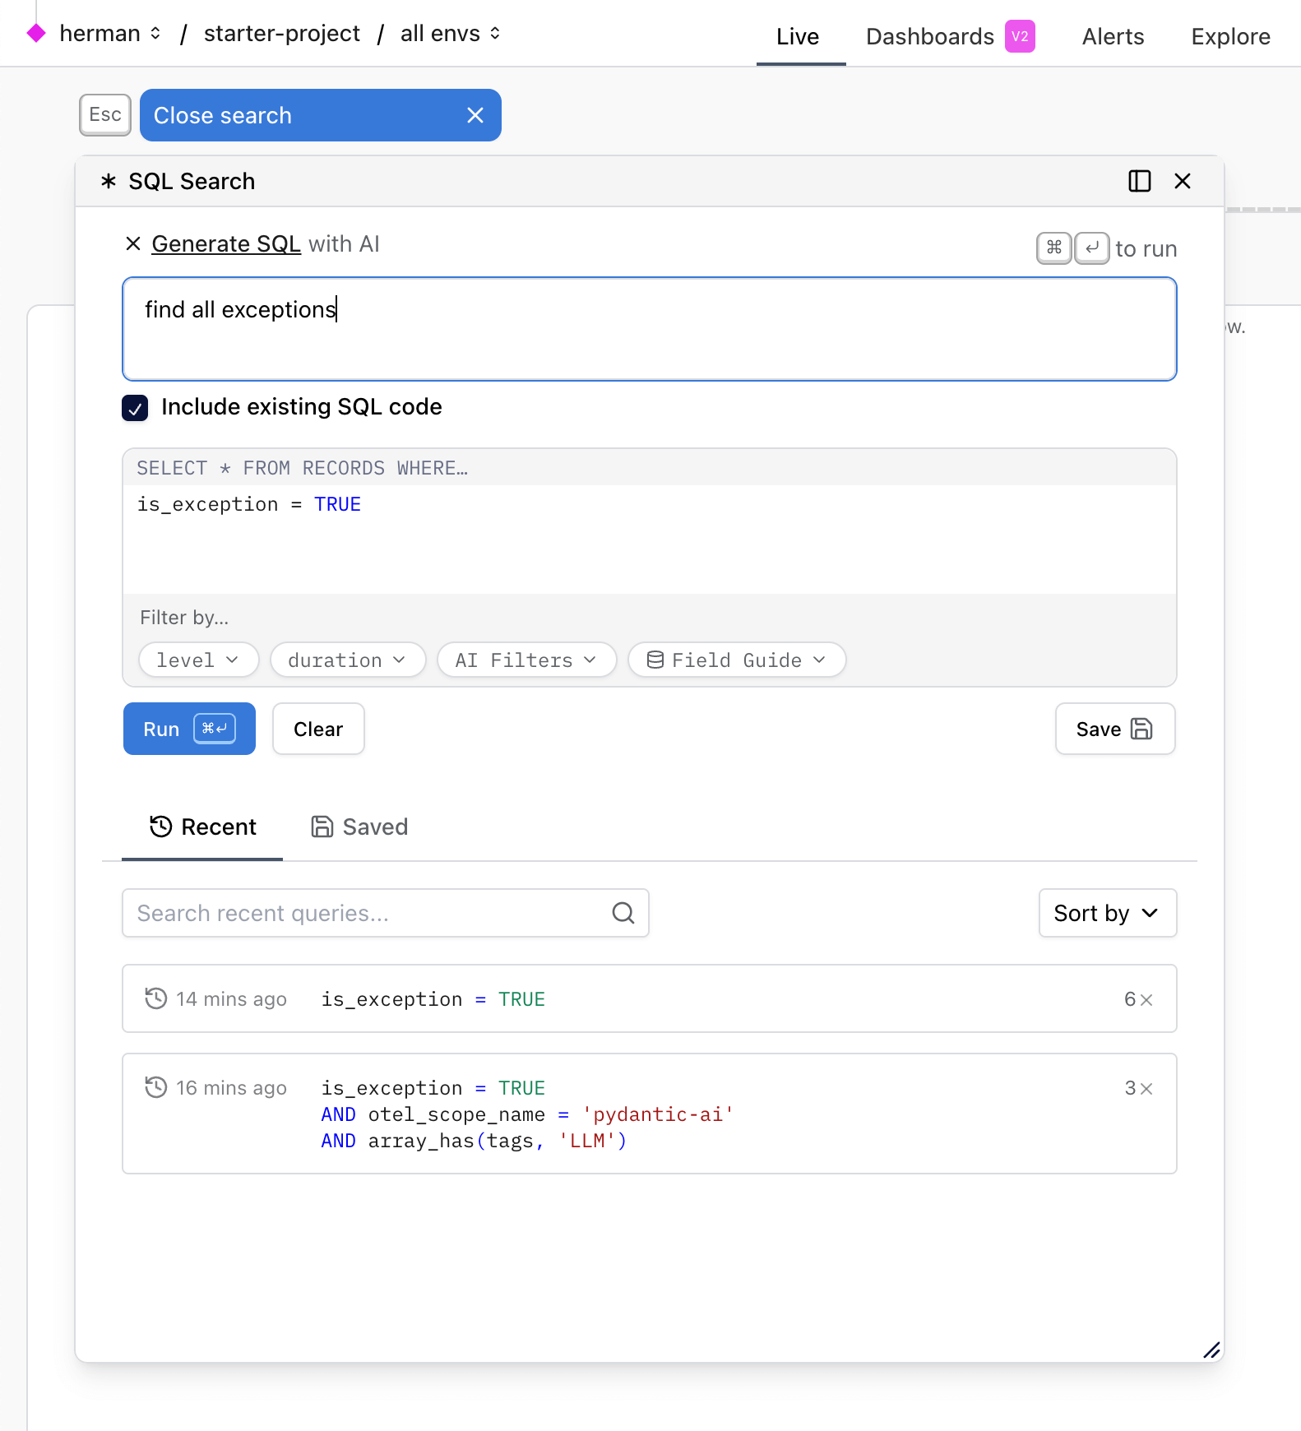Switch to the Saved queries tab

359,827
